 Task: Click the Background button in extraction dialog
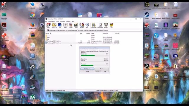(87, 69)
